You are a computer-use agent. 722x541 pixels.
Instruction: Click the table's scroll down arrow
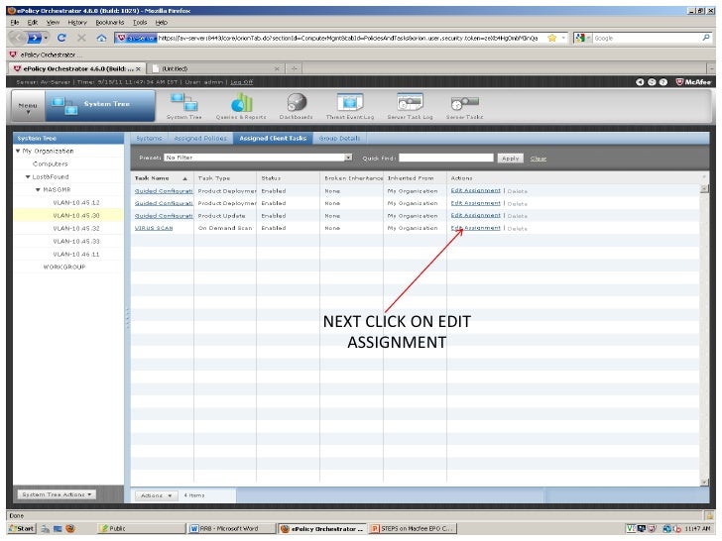704,483
